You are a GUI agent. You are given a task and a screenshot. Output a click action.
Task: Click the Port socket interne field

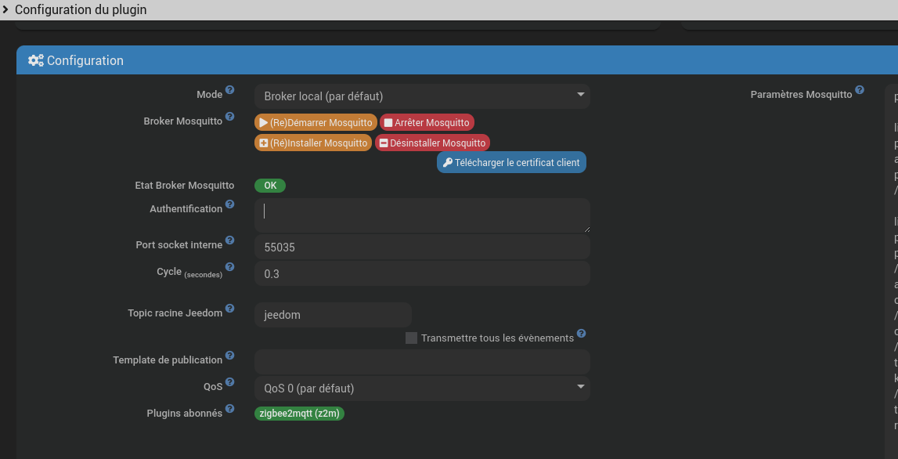pos(422,248)
